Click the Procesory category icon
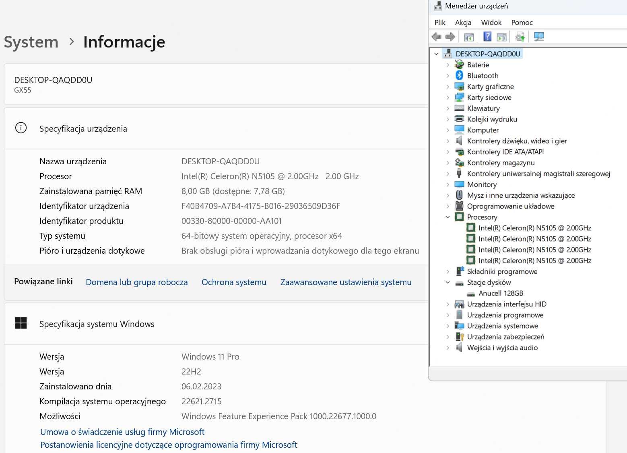Viewport: 627px width, 453px height. pos(459,217)
